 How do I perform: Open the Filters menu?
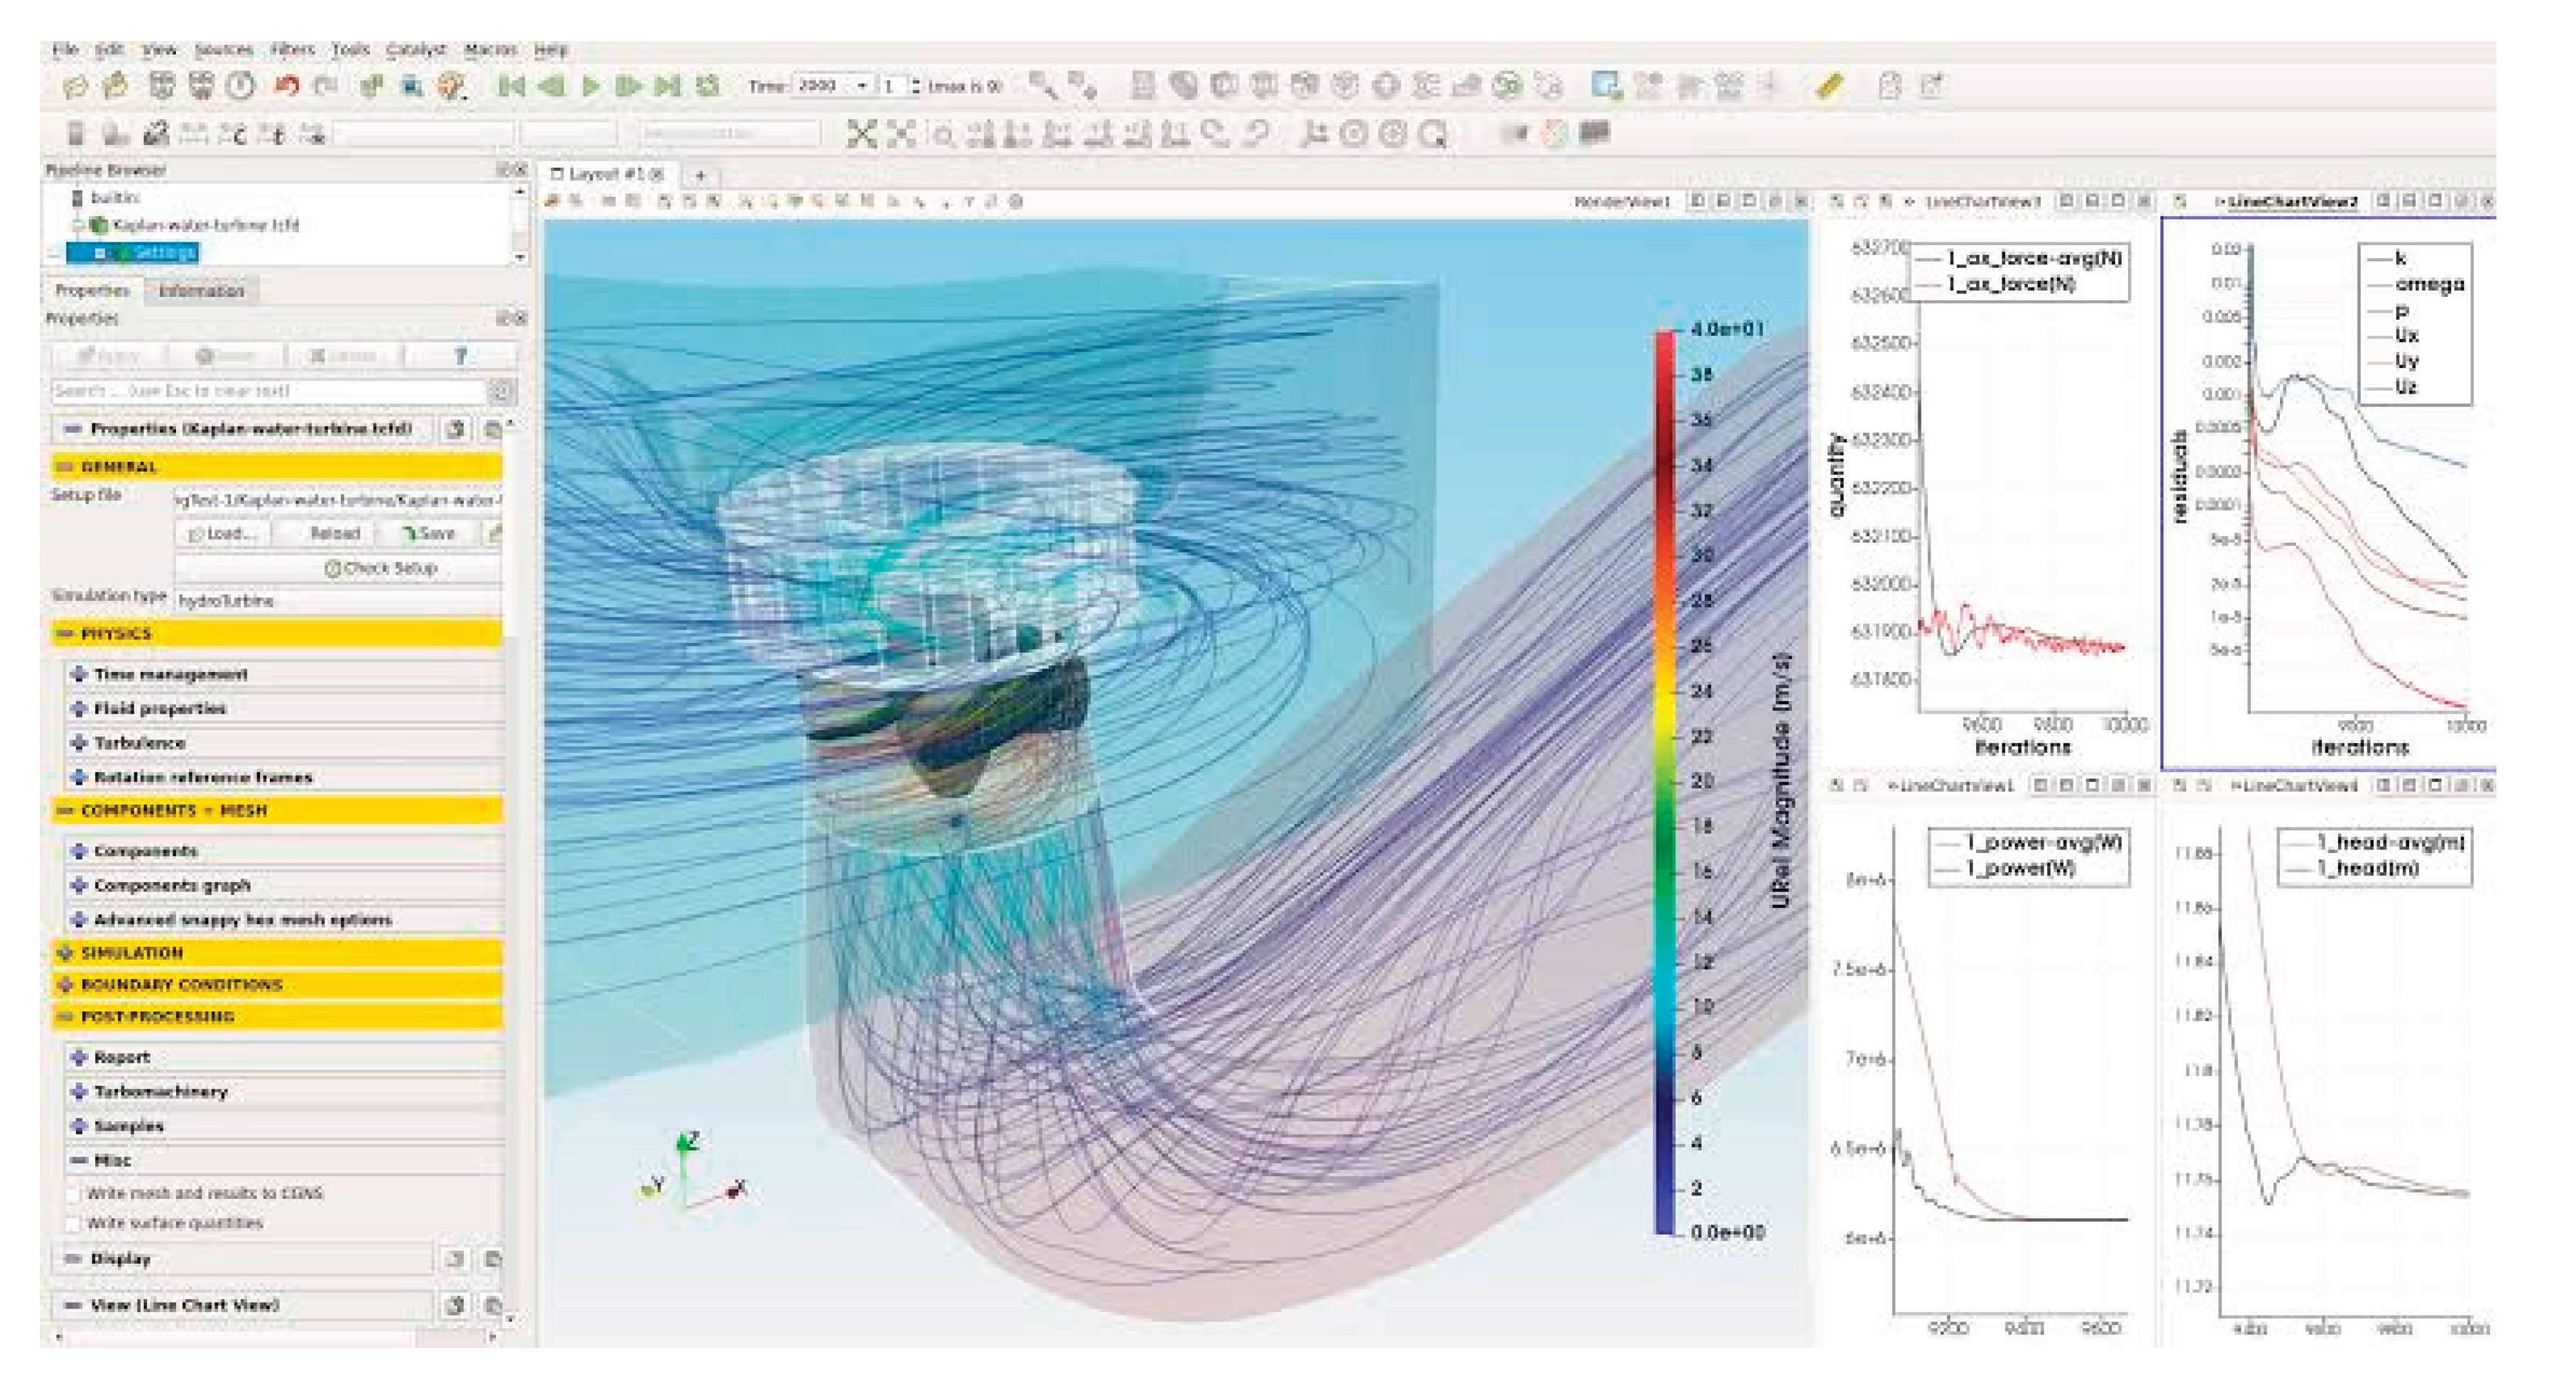(292, 49)
